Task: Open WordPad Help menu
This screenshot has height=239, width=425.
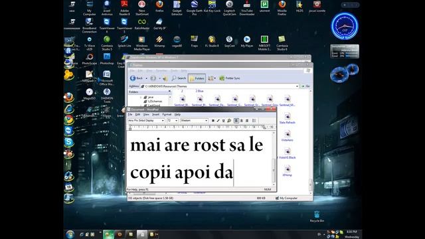Action: 177,115
